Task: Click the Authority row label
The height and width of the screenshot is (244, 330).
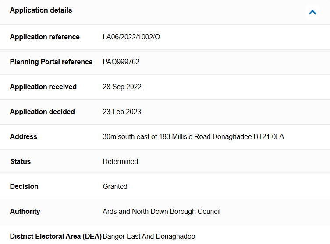Action: pyautogui.click(x=25, y=212)
